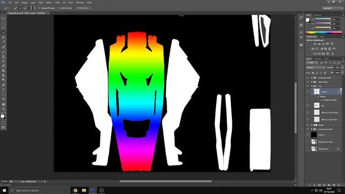
Task: Select the Dodge tool
Action: click(x=3, y=80)
